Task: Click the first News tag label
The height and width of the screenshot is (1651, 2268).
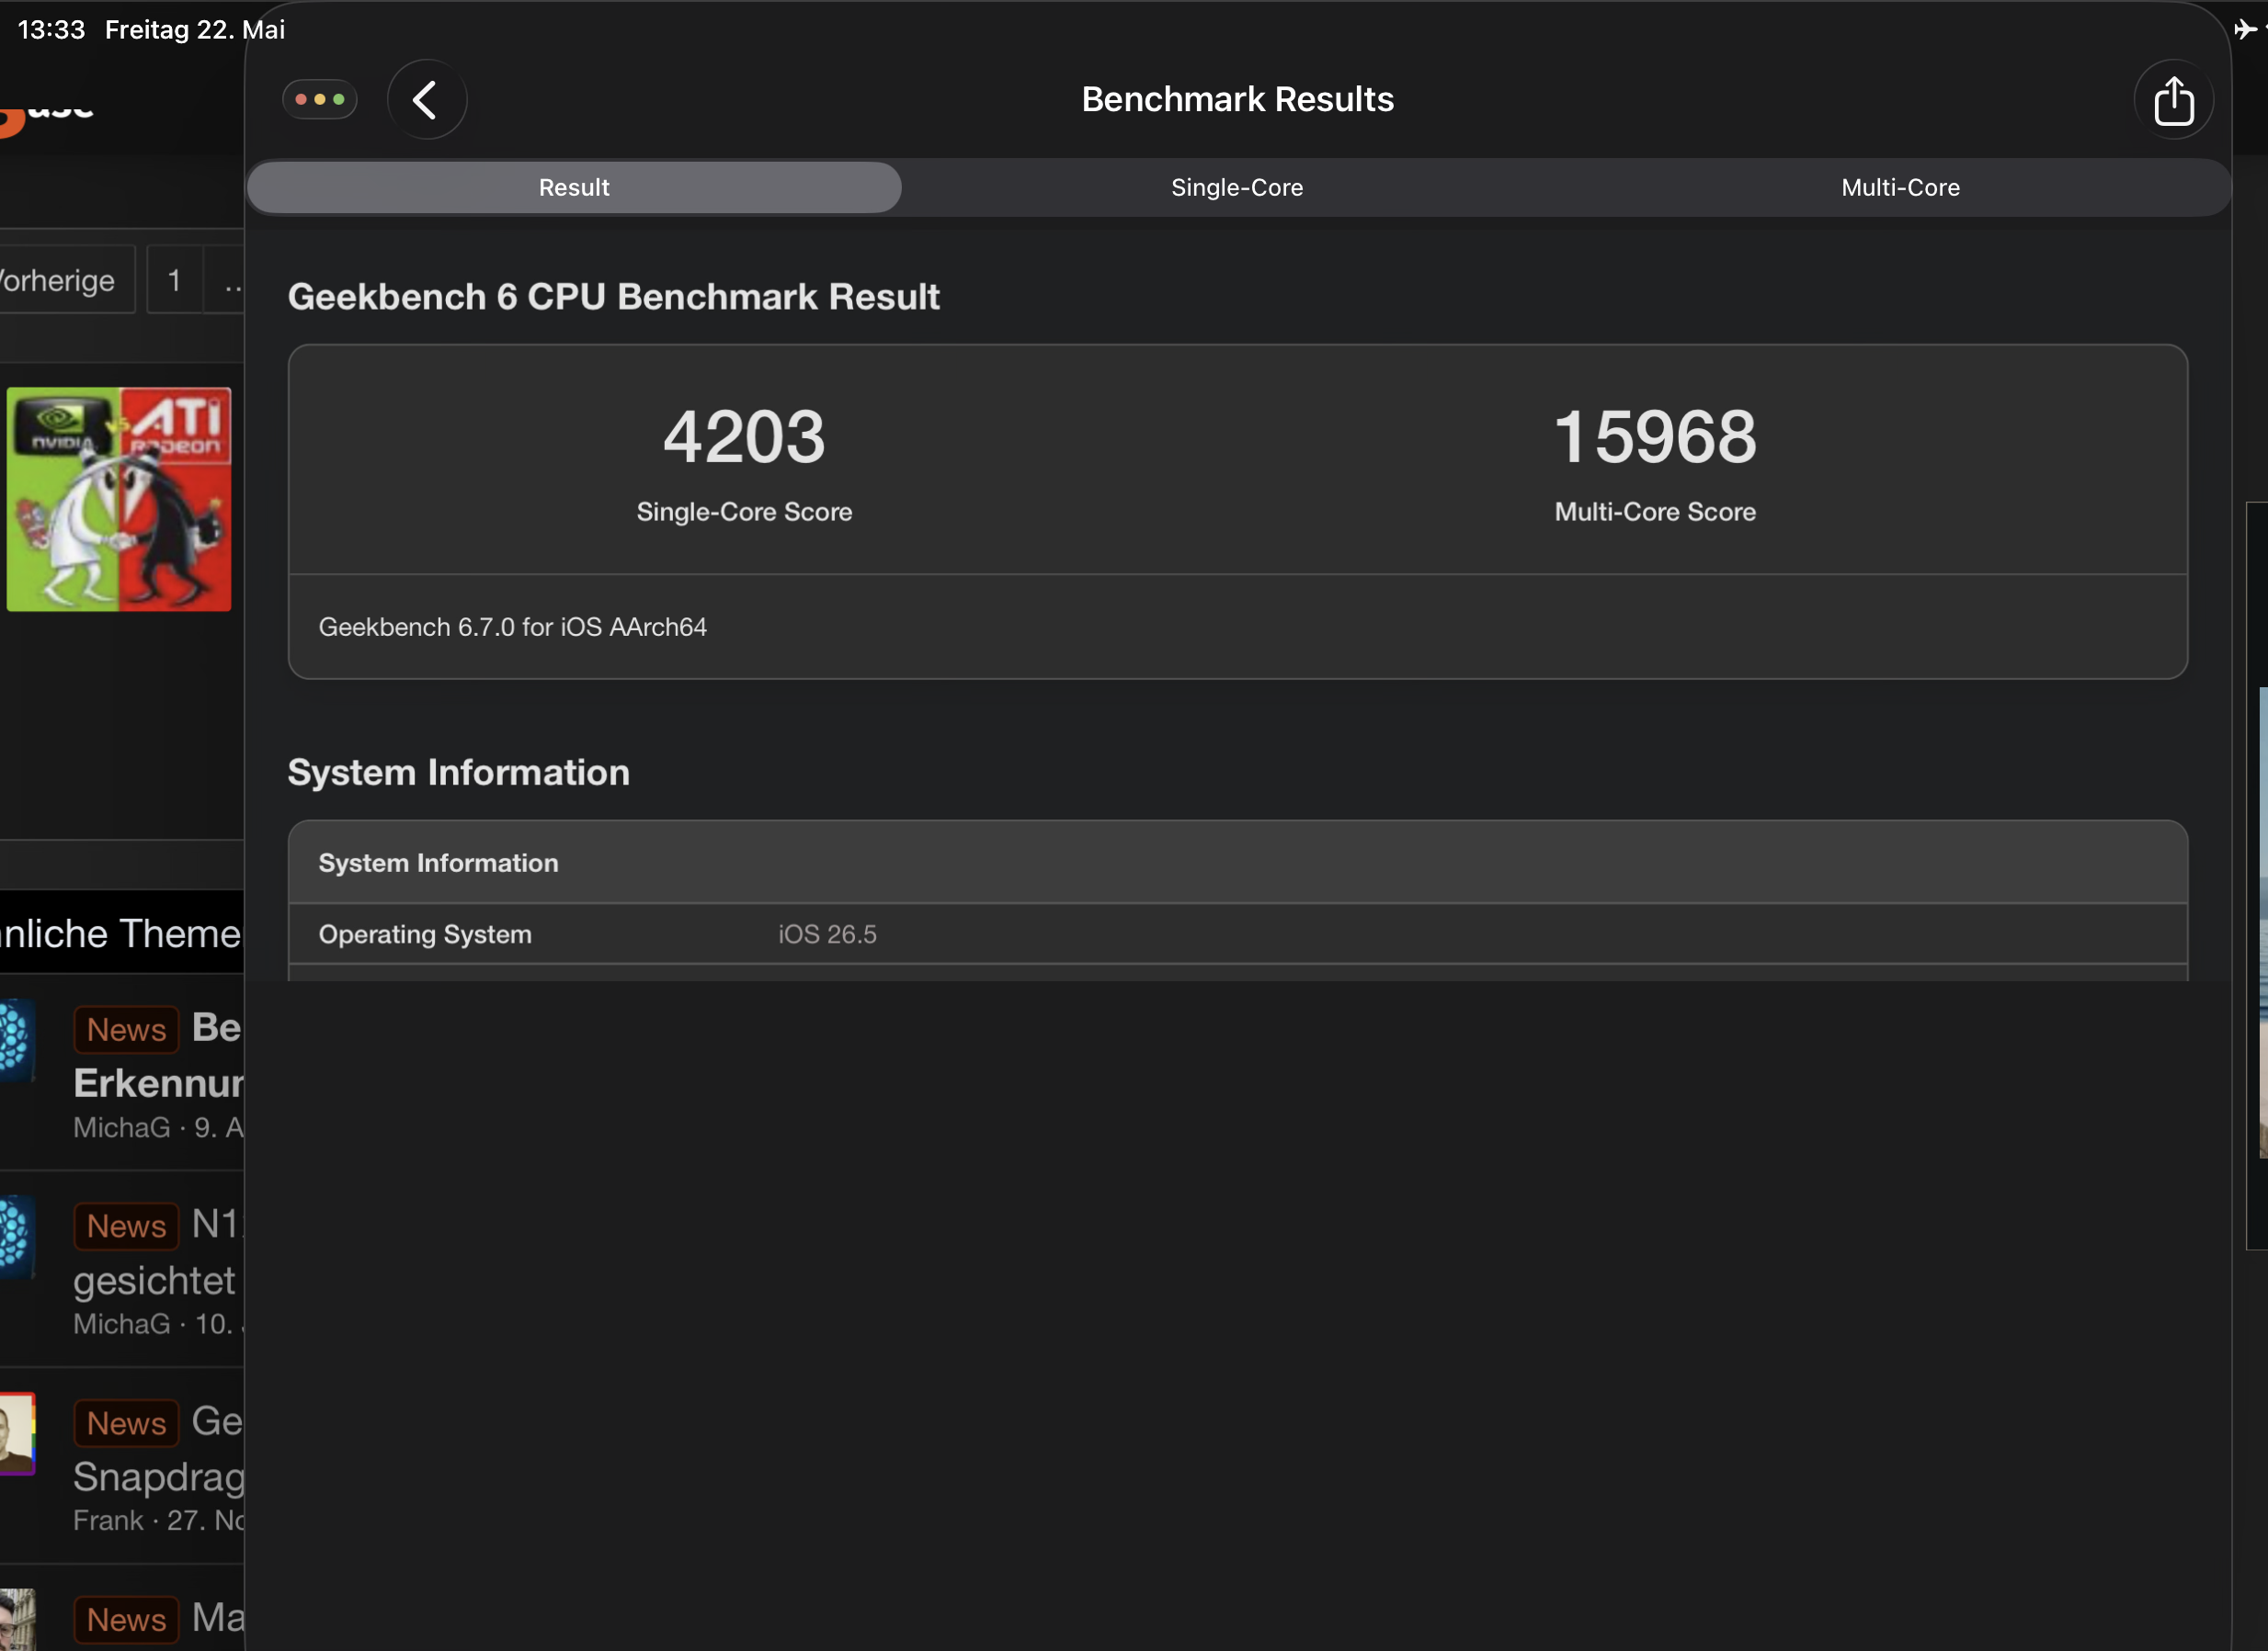Action: point(126,1029)
